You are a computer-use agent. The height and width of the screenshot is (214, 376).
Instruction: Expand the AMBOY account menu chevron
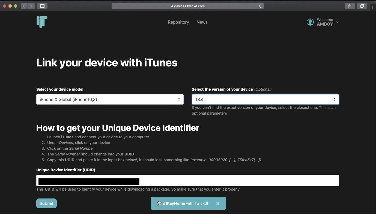tap(337, 22)
